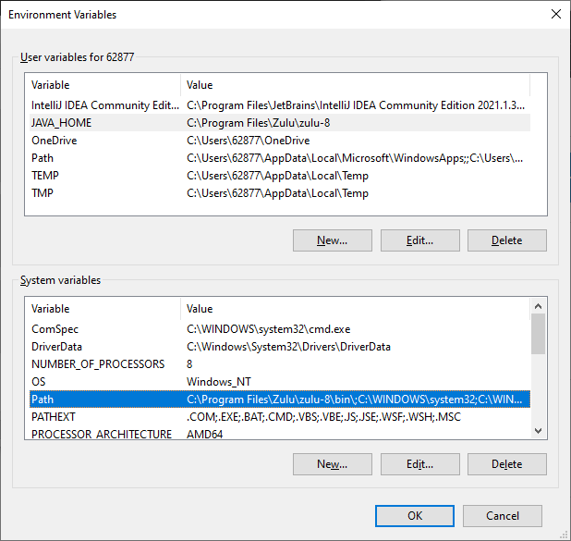Select the OneDrive user variable
Screen dimensions: 571x541
280,141
